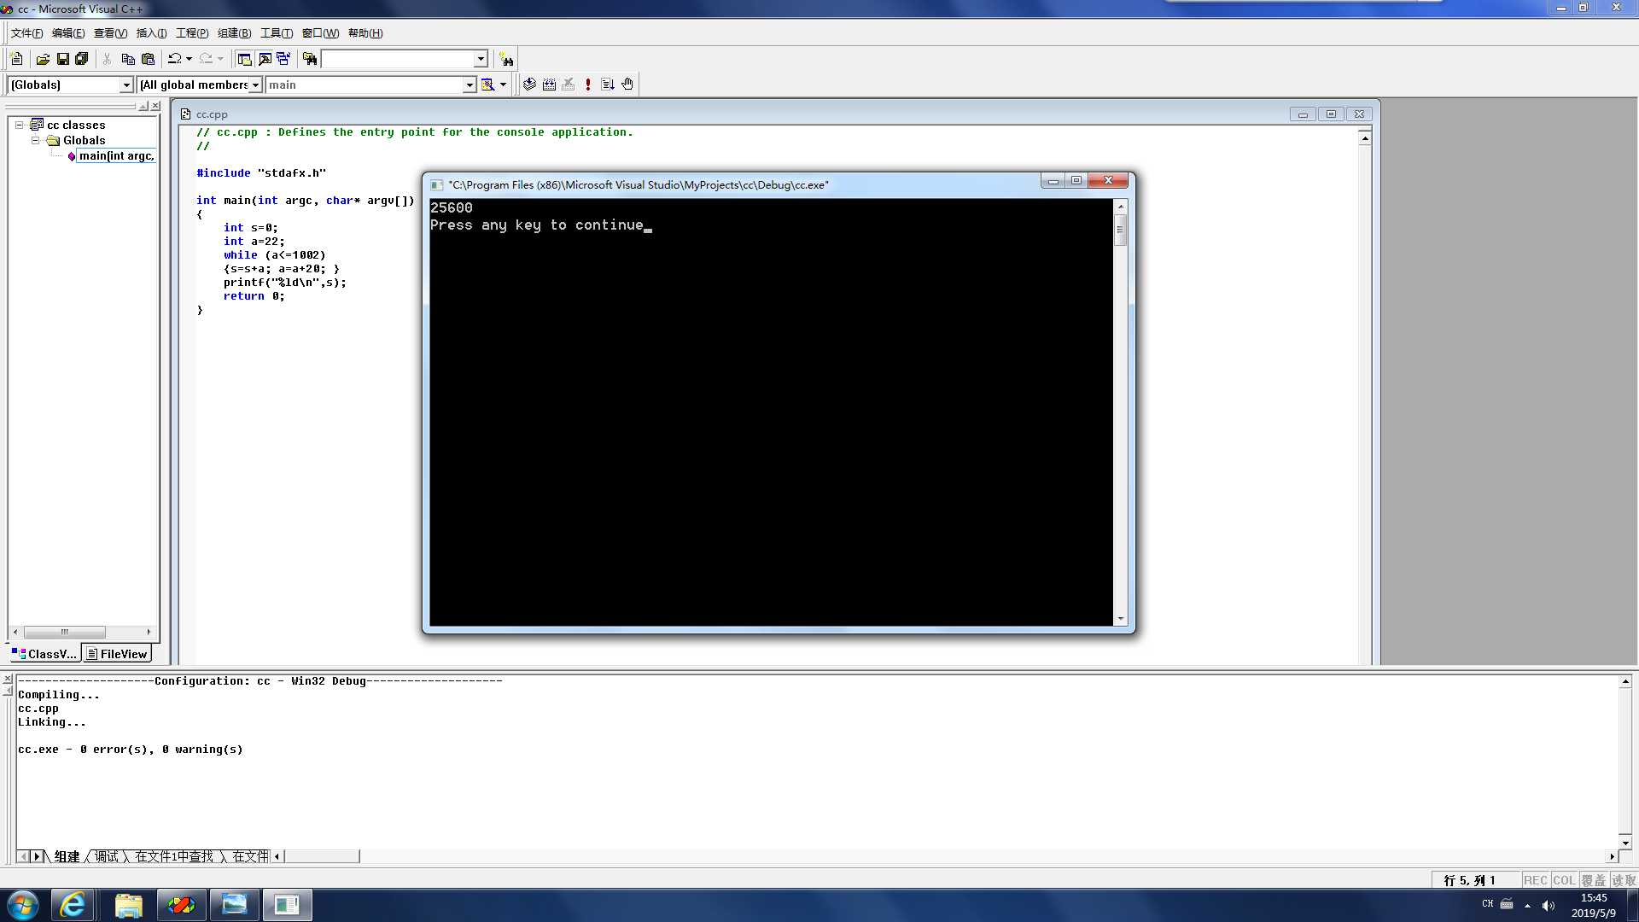Open the 文件(F) menu
This screenshot has height=922, width=1639.
click(26, 33)
